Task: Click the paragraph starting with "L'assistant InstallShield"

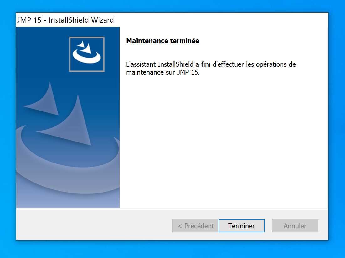Action: 211,69
